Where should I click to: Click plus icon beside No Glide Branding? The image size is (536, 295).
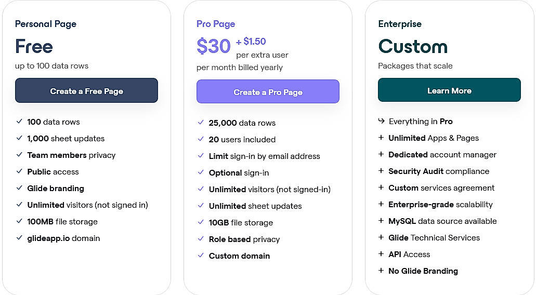(x=382, y=271)
